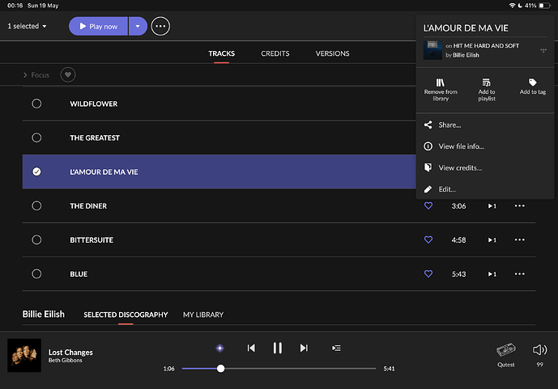The width and height of the screenshot is (558, 389).
Task: Click the Edit pencil icon
Action: coord(428,189)
